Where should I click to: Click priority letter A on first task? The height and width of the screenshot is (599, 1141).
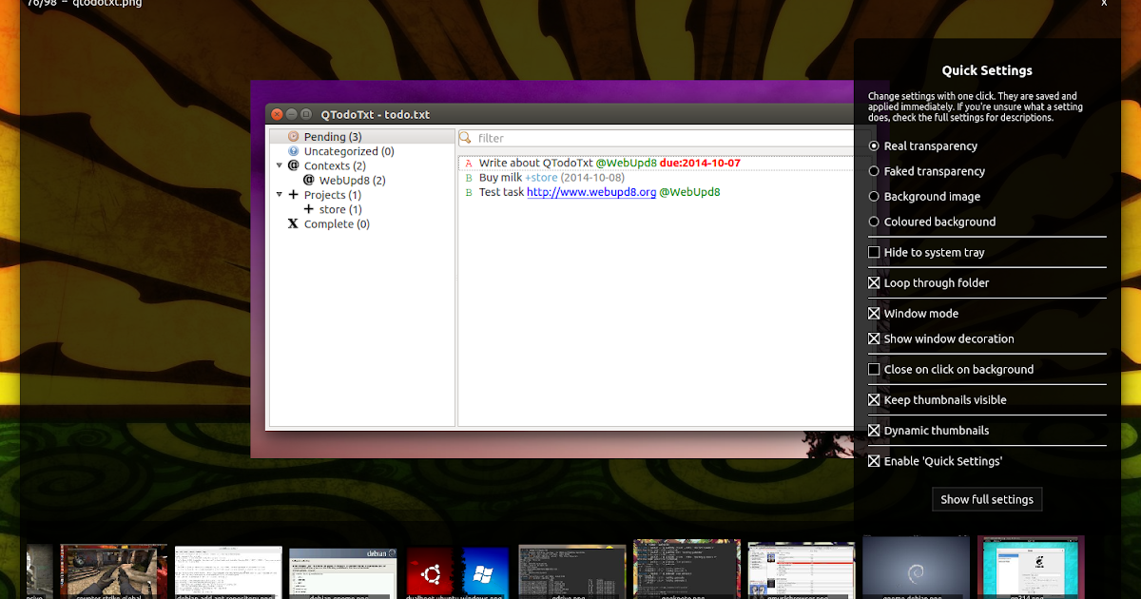pyautogui.click(x=468, y=164)
